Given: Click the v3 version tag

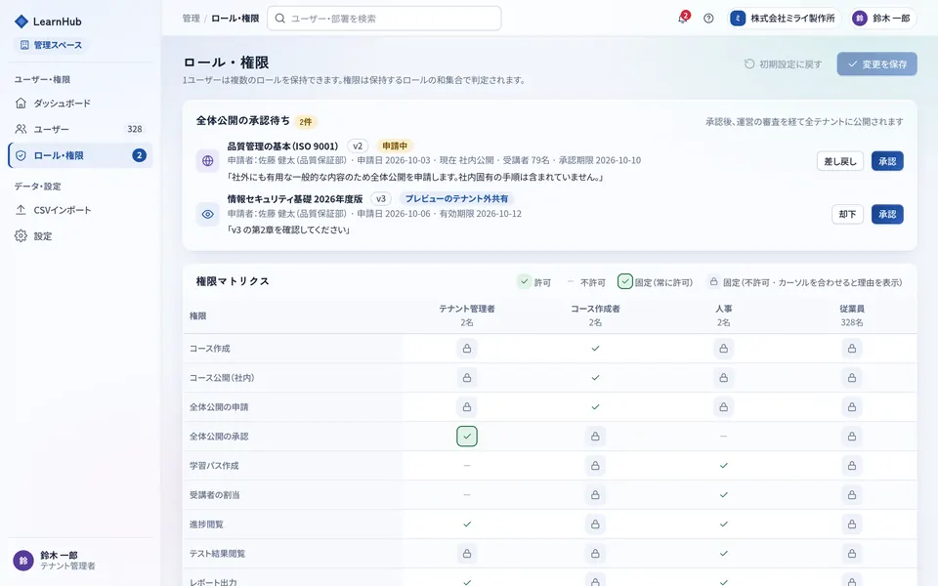Looking at the screenshot, I should 380,198.
